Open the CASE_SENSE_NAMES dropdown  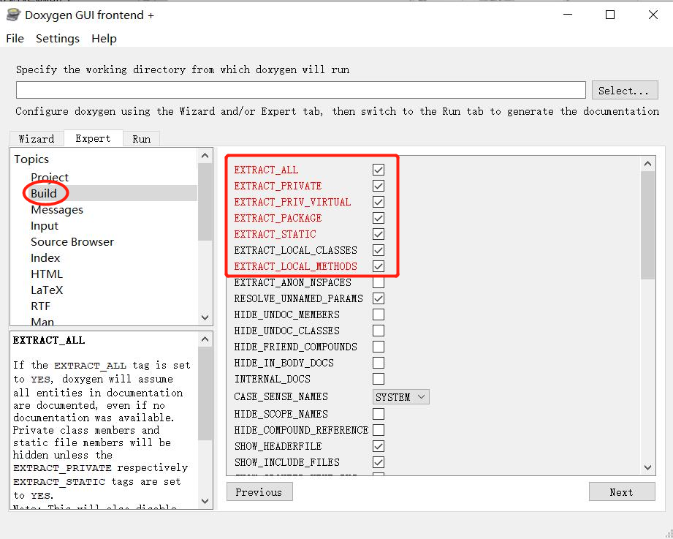[400, 397]
